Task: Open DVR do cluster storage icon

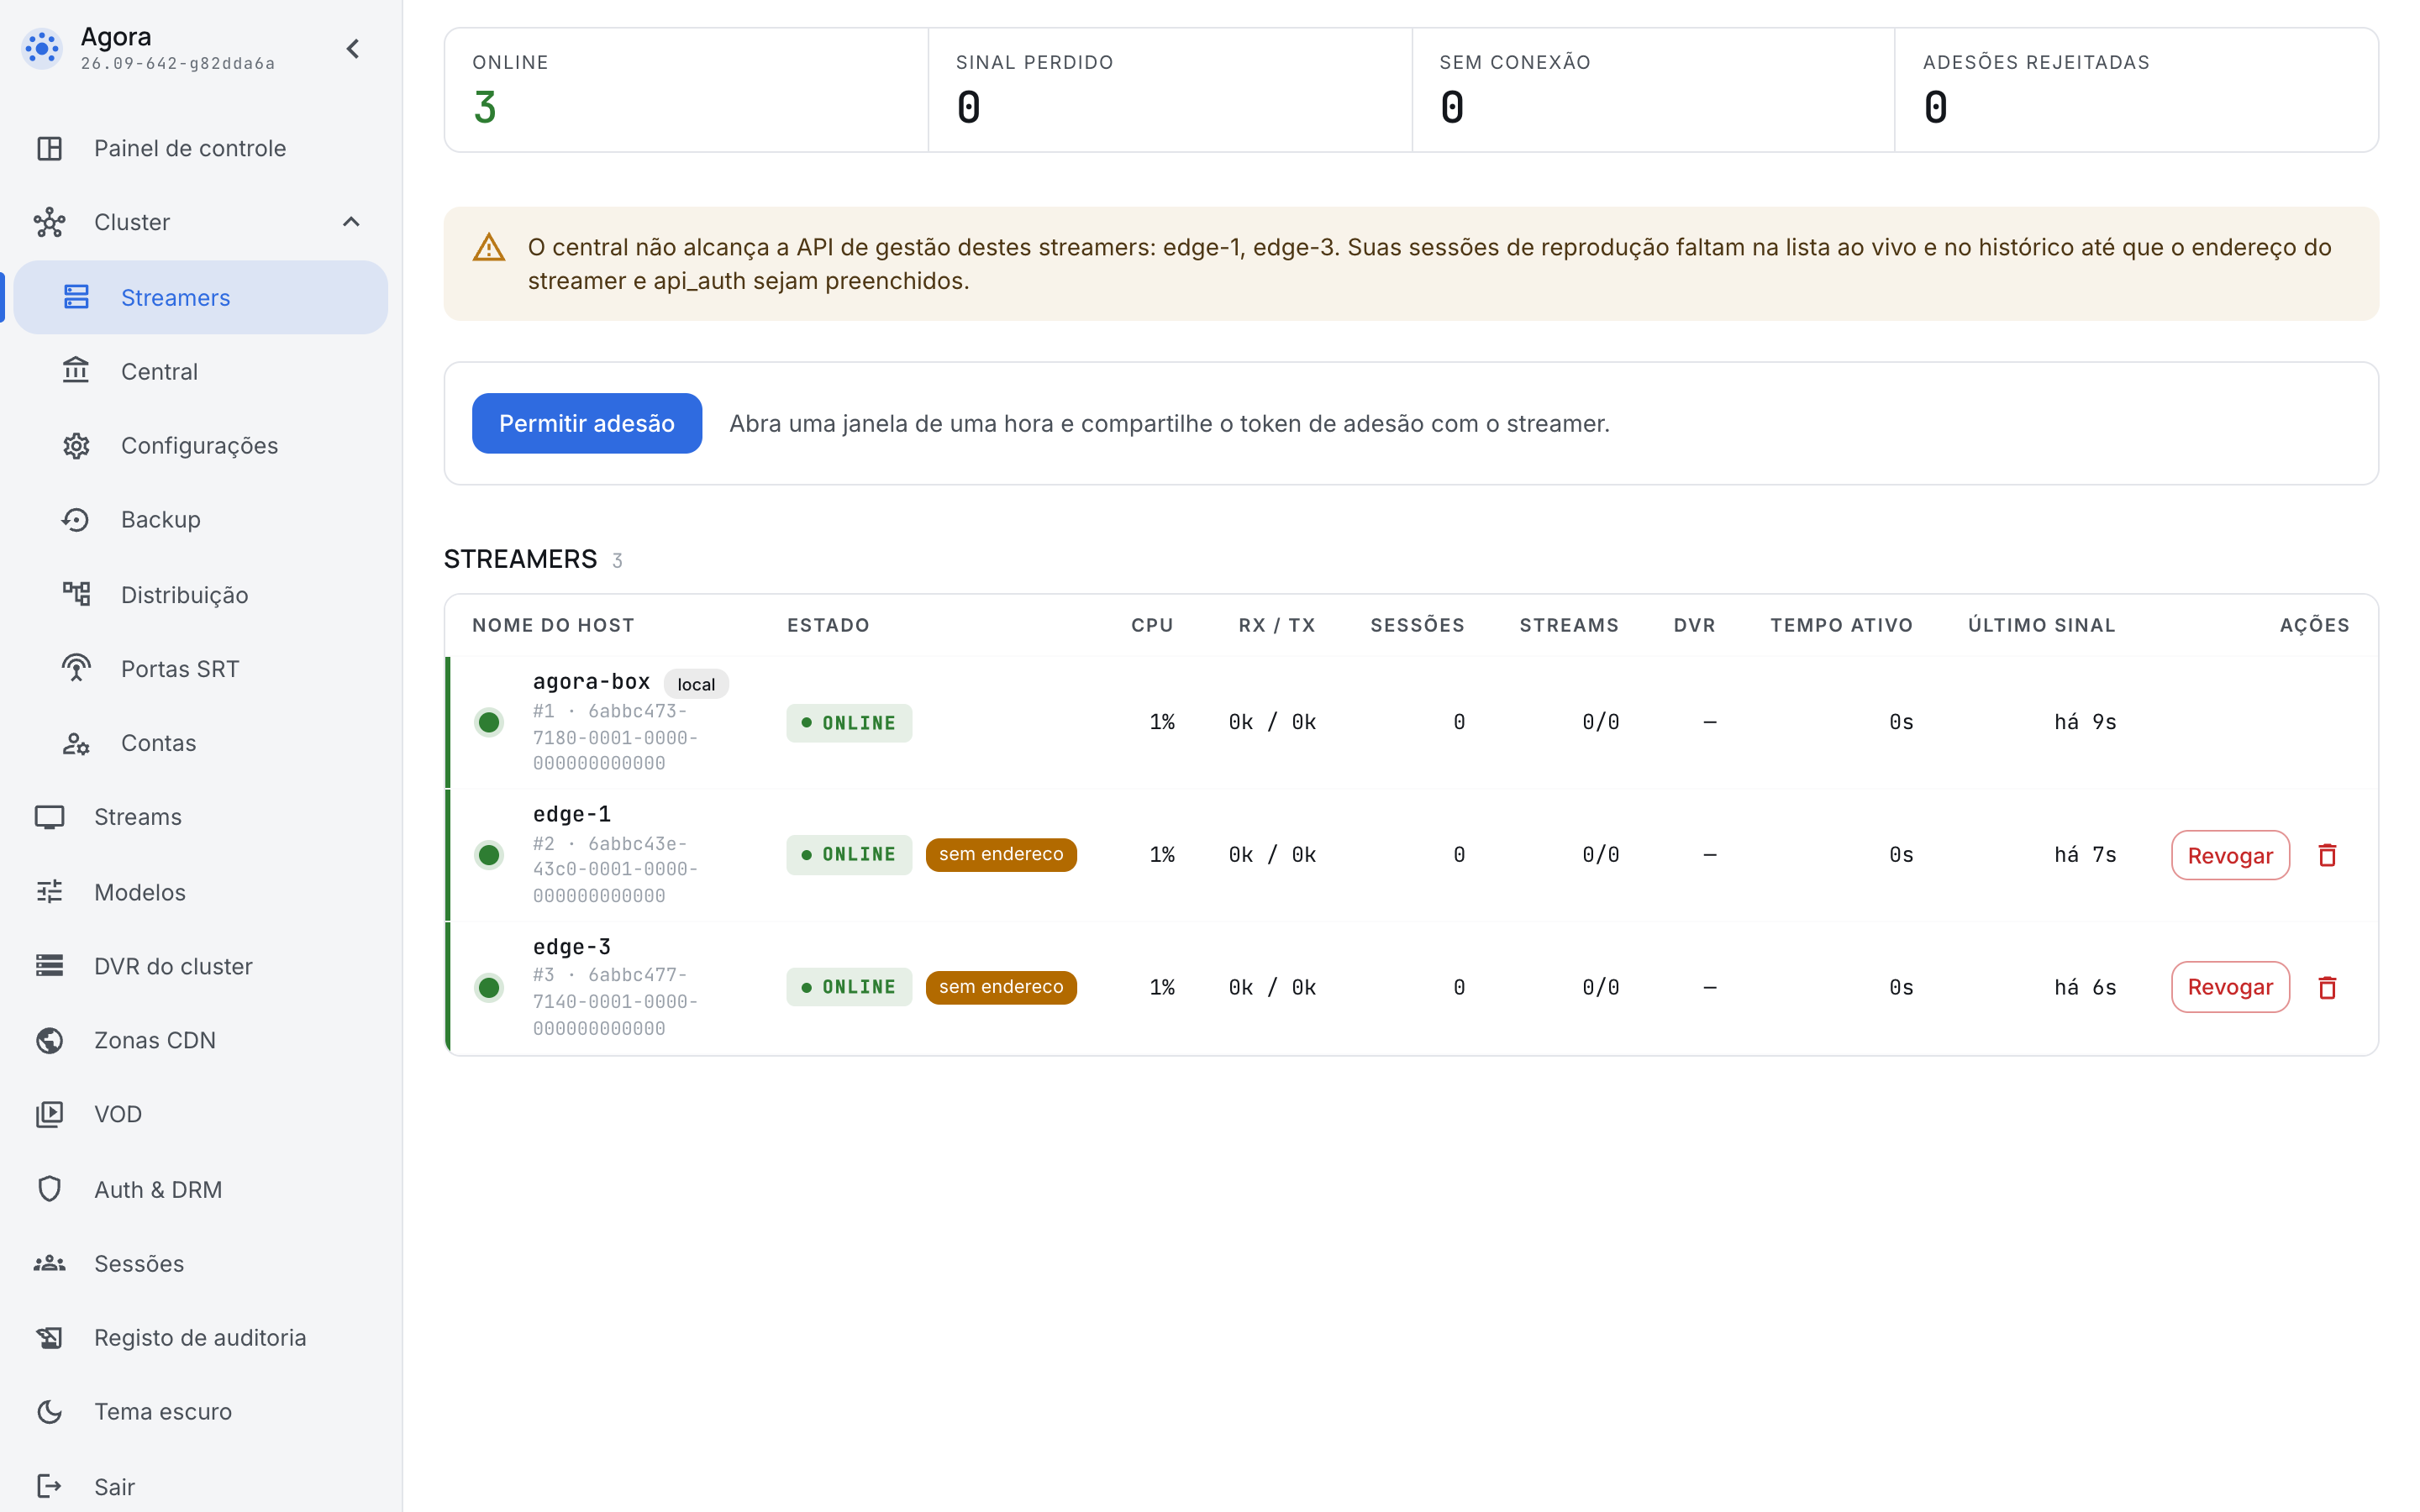Action: (49, 966)
